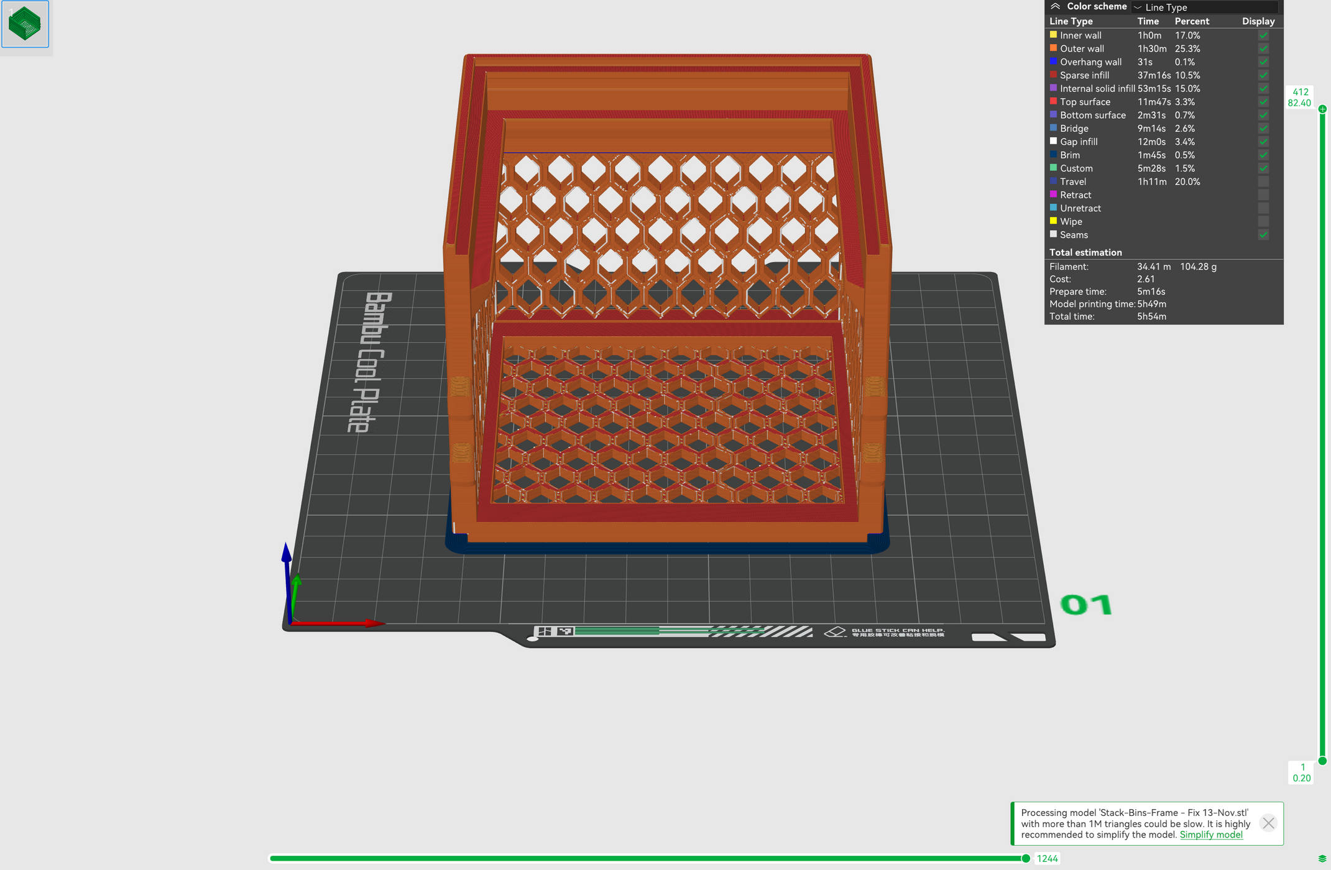
Task: Click the cyan Unretract color swatch
Action: click(x=1053, y=208)
